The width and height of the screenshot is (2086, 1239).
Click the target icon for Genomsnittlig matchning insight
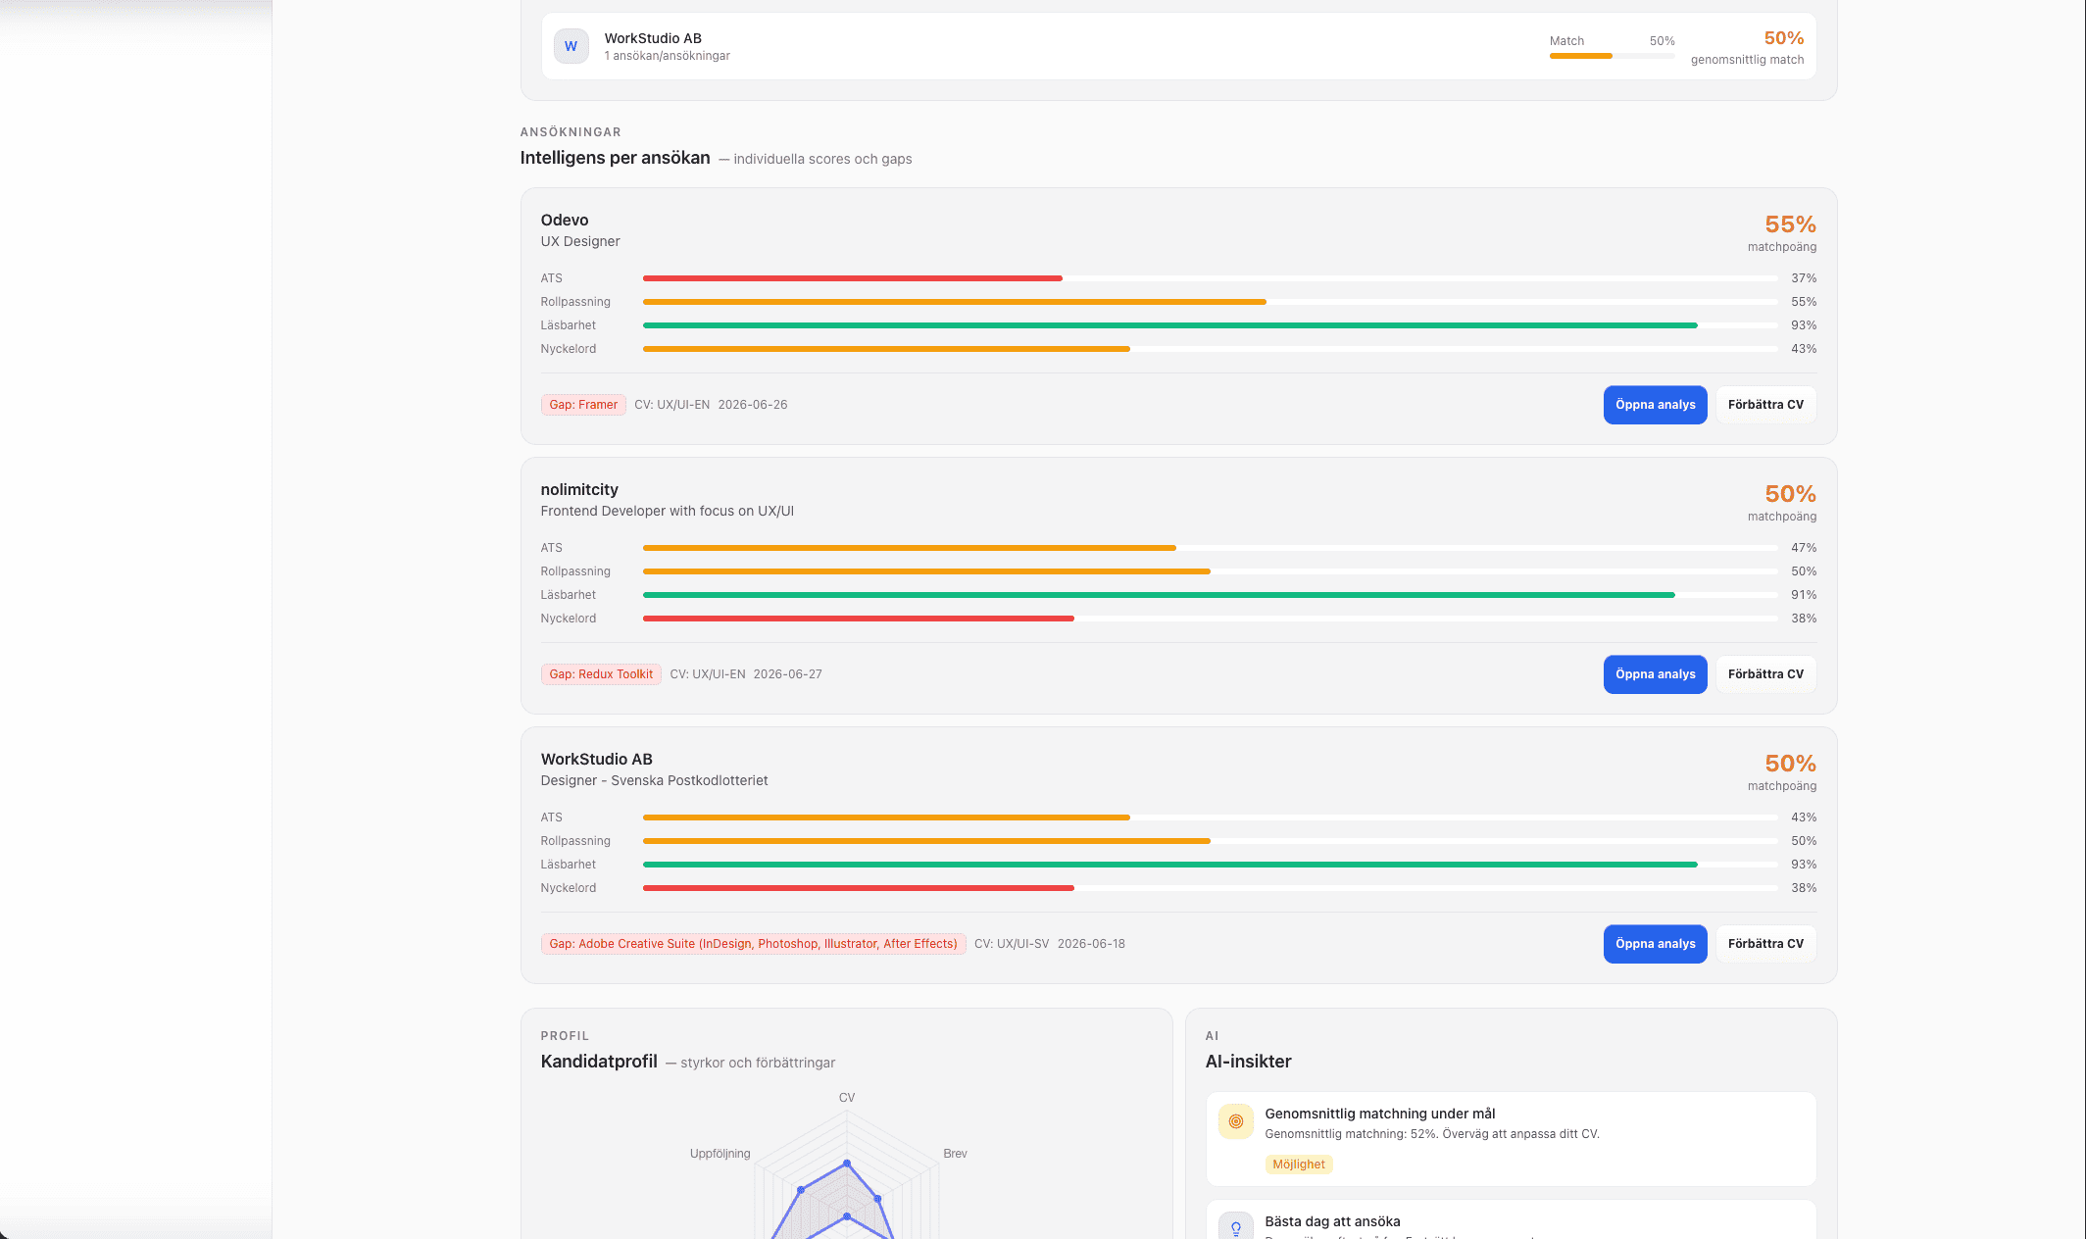[1235, 1121]
